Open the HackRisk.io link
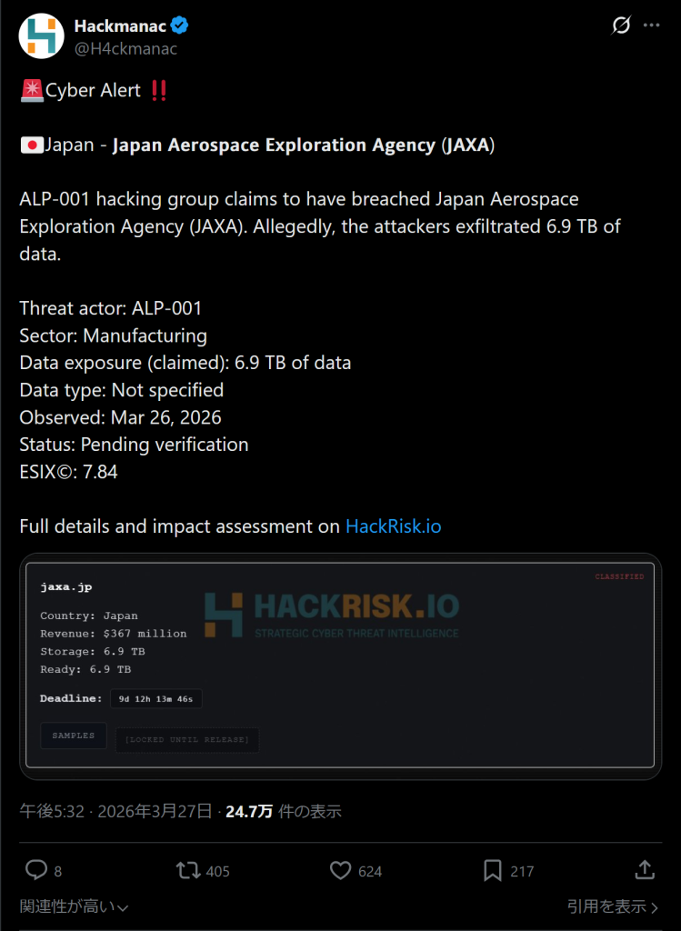 click(393, 526)
